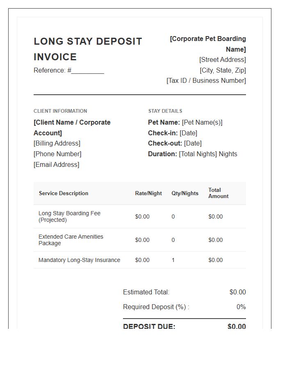Viewport: 287px width, 369px height.
Task: Click the 'CLIENT INFORMATION' heading
Action: point(60,111)
